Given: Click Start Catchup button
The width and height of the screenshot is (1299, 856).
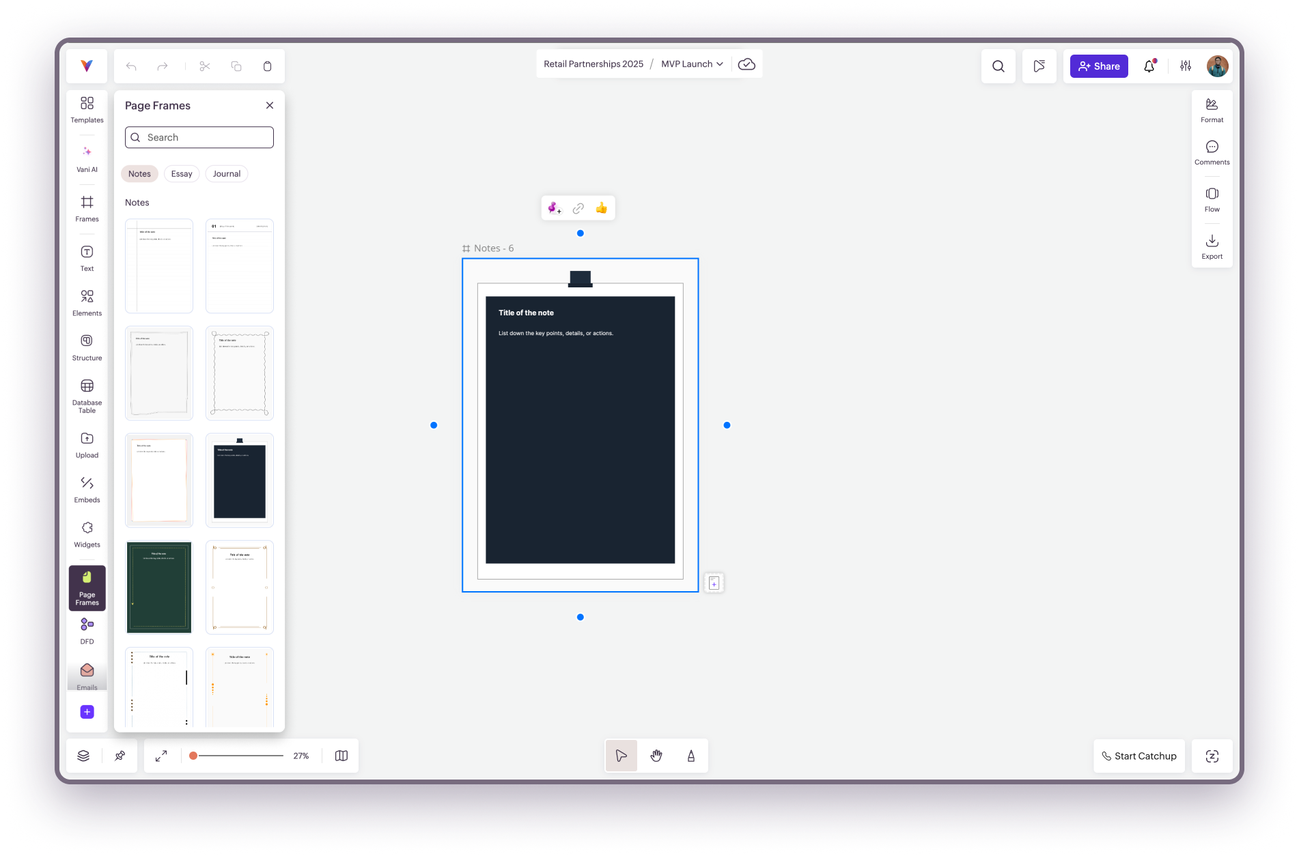Looking at the screenshot, I should (x=1139, y=756).
